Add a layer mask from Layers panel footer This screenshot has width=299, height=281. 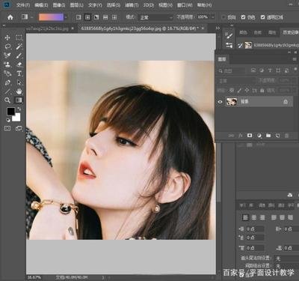[x=250, y=136]
